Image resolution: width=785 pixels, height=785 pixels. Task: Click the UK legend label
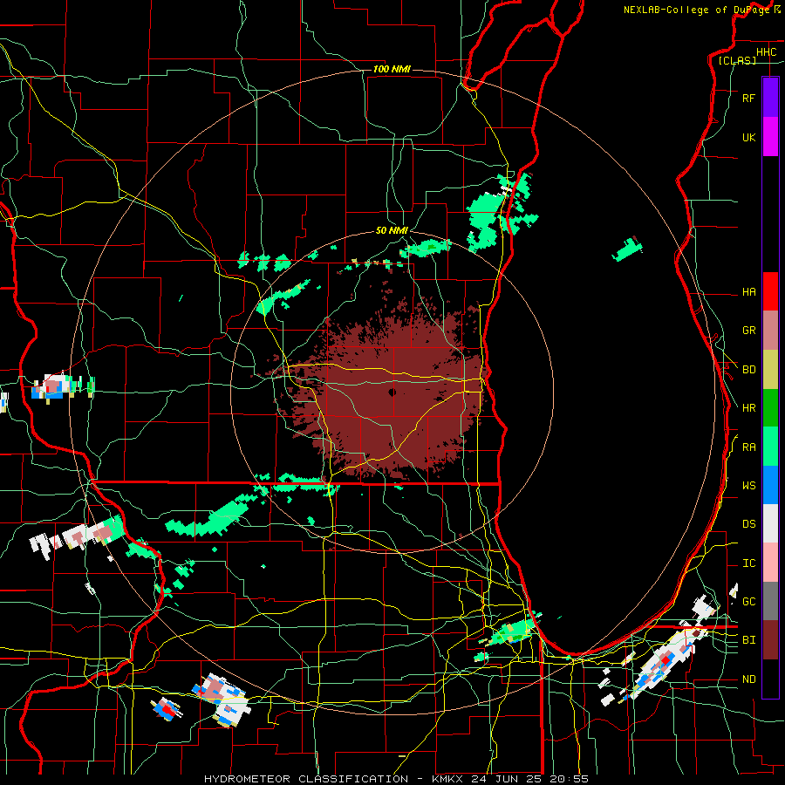[x=748, y=138]
